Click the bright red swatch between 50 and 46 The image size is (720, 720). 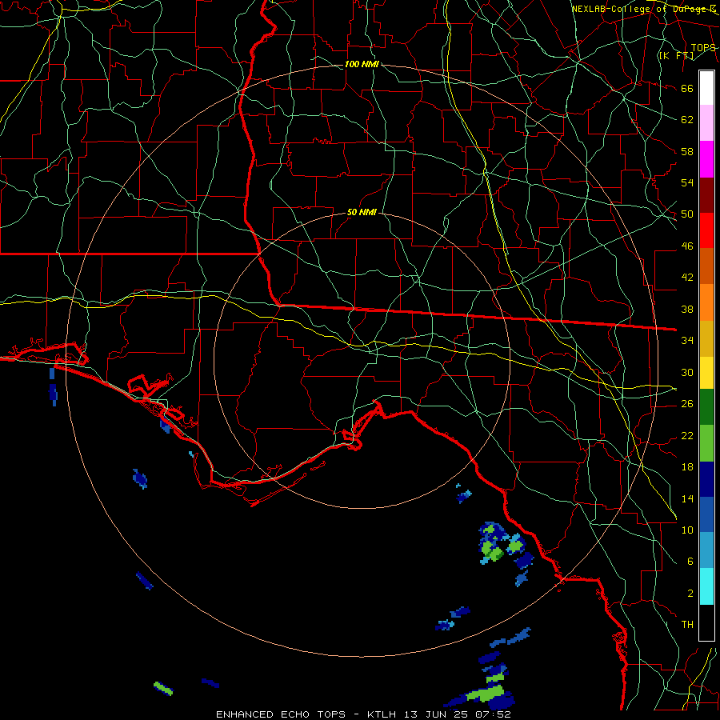706,230
